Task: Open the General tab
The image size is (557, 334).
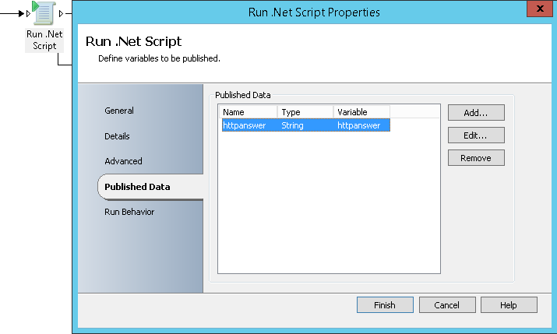Action: pyautogui.click(x=119, y=111)
